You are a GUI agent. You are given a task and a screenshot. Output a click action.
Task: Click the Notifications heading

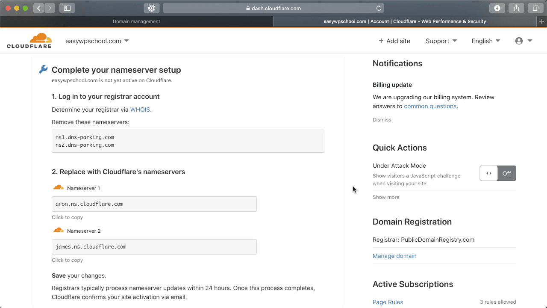pos(397,63)
